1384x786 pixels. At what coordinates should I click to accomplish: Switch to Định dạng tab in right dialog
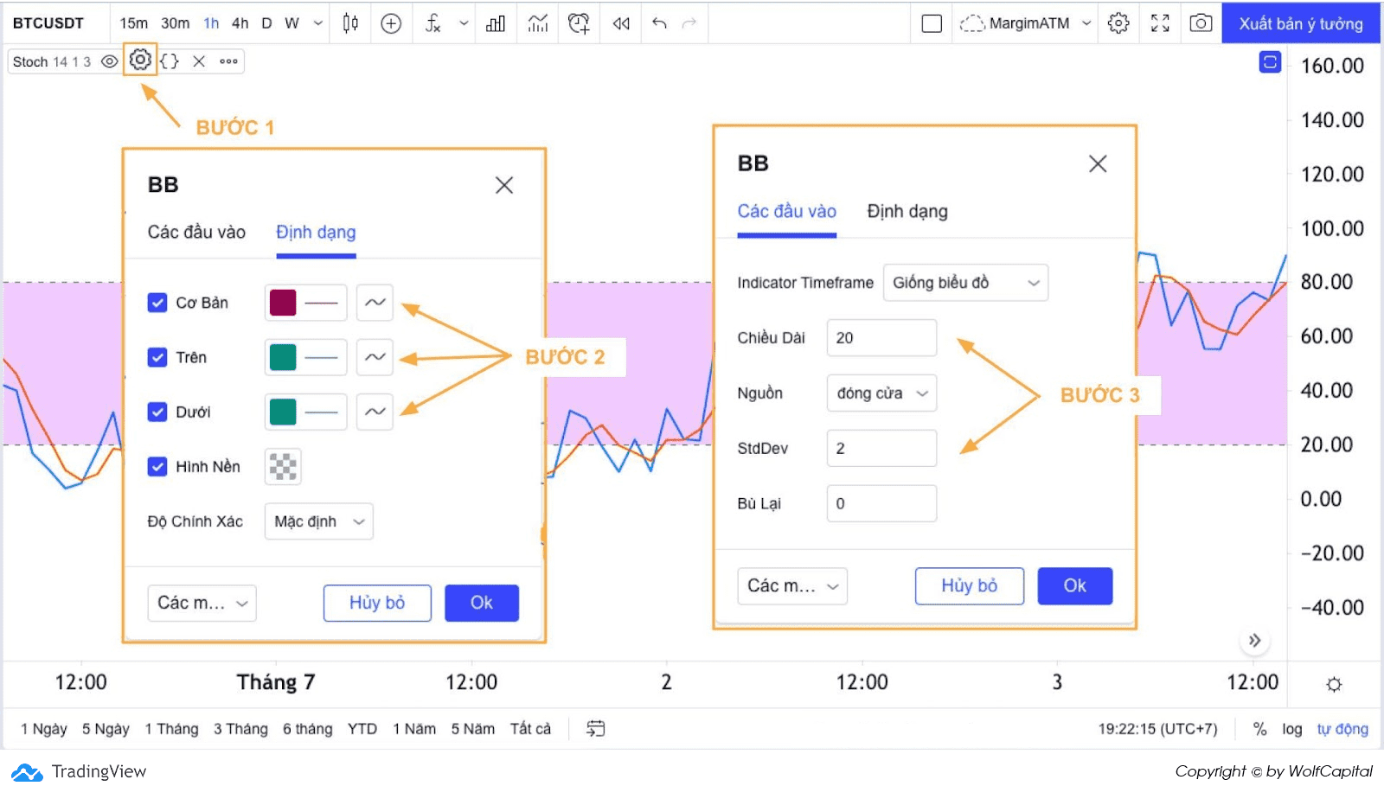(907, 211)
